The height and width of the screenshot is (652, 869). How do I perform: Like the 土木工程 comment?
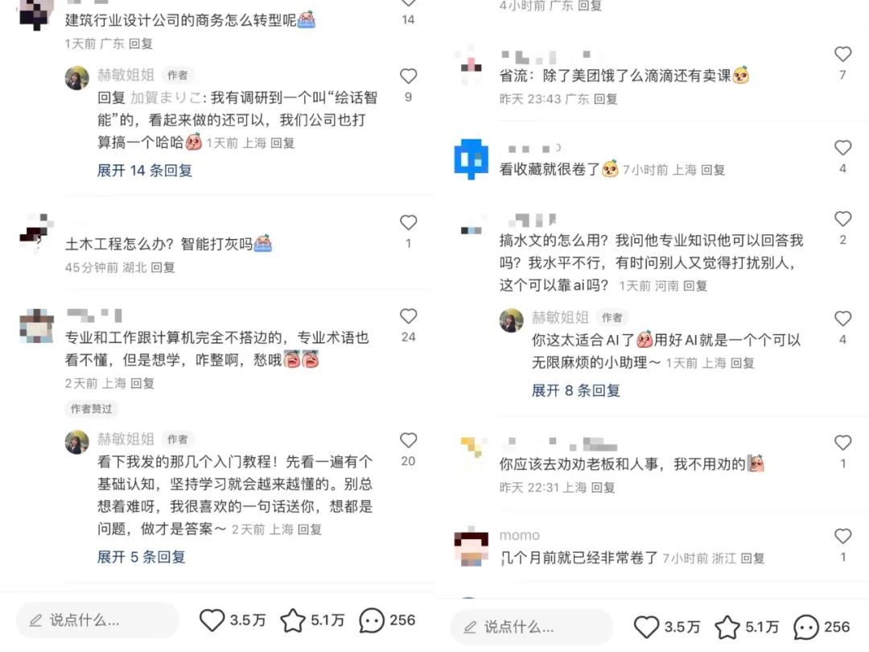coord(409,222)
